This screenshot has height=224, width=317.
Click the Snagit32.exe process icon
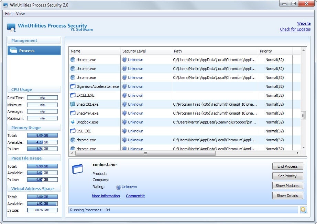pyautogui.click(x=73, y=104)
